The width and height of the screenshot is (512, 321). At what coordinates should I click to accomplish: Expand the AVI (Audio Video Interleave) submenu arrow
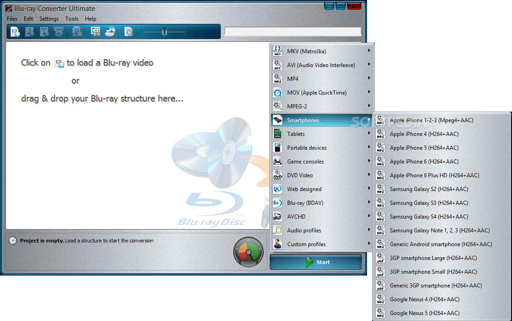tap(369, 64)
